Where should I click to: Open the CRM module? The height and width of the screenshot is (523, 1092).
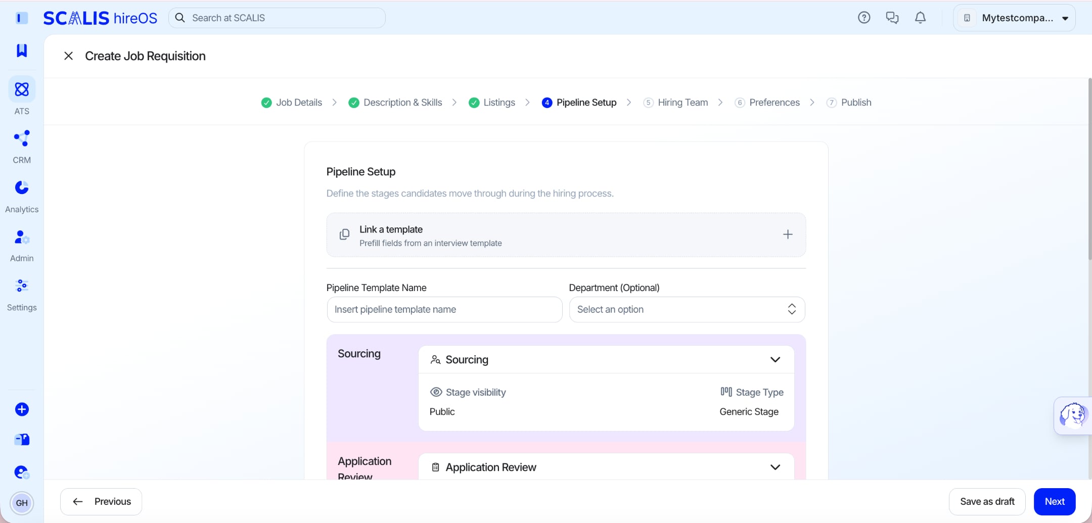(22, 147)
